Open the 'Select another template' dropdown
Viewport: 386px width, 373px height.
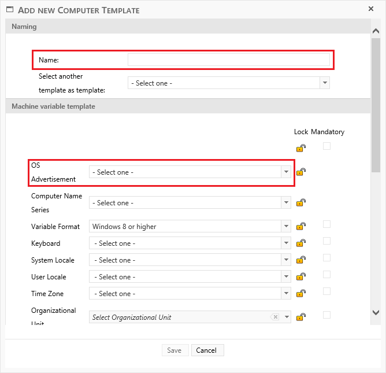point(324,83)
